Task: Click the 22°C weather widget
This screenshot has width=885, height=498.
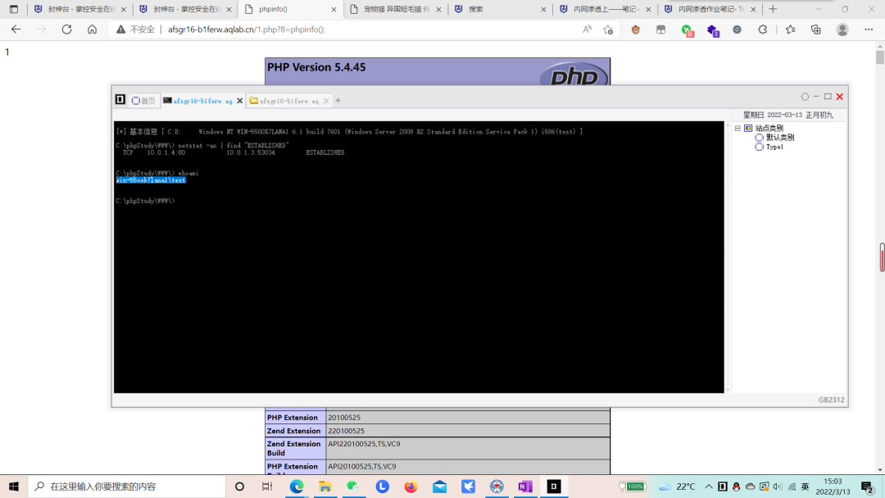Action: [677, 487]
